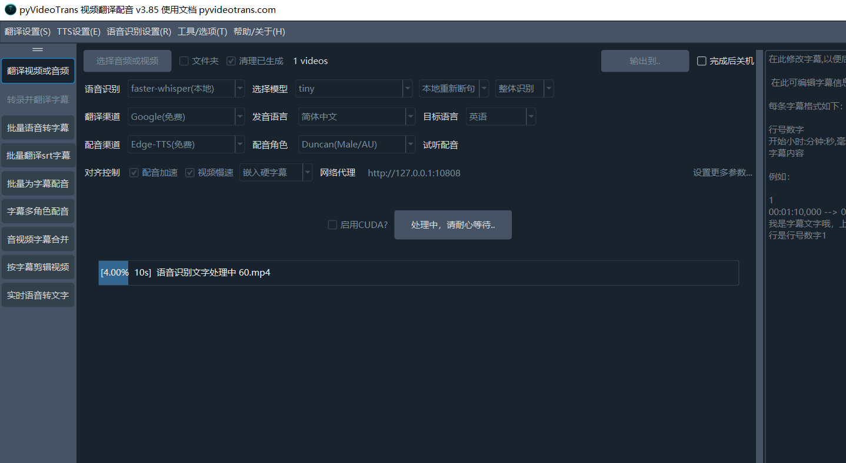This screenshot has height=463, width=846.
Task: Click the 试听配音 button
Action: 441,145
